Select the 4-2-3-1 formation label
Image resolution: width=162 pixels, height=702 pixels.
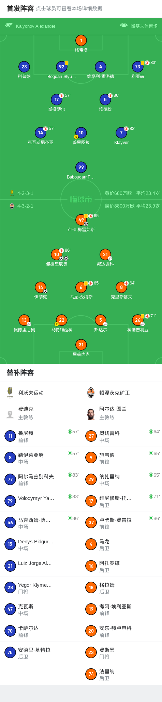25,193
